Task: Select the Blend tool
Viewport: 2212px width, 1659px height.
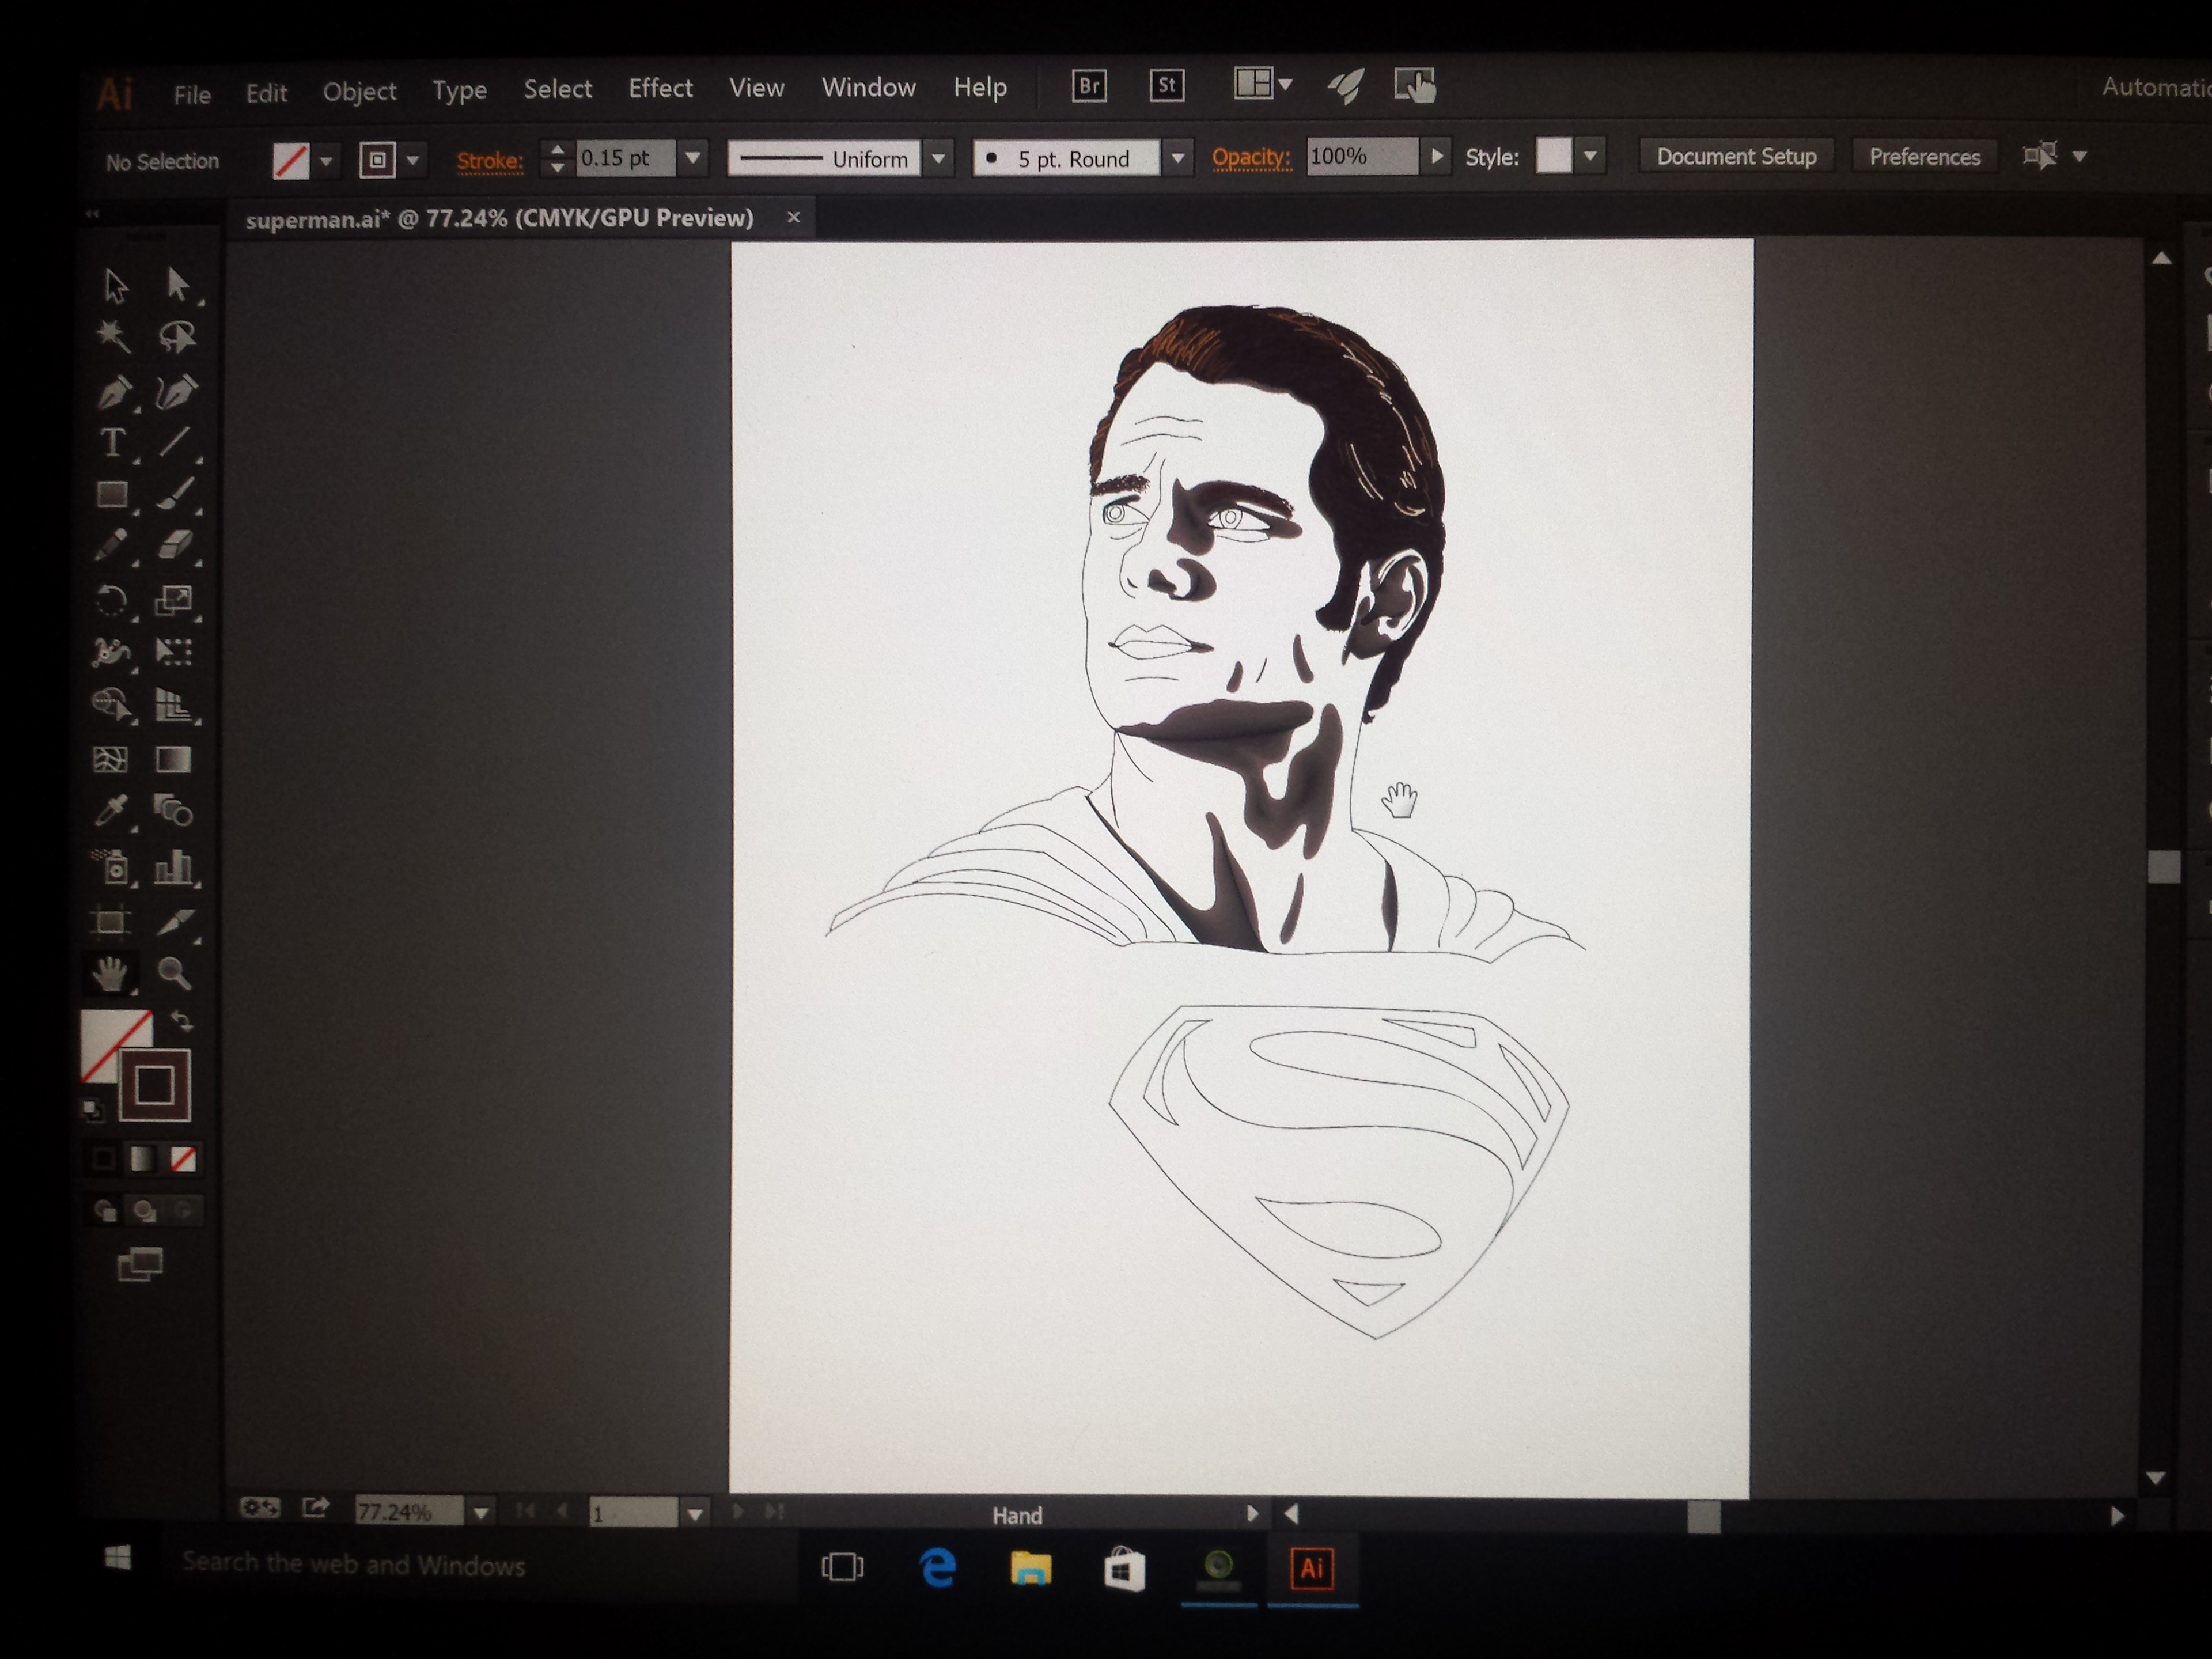Action: tap(174, 810)
